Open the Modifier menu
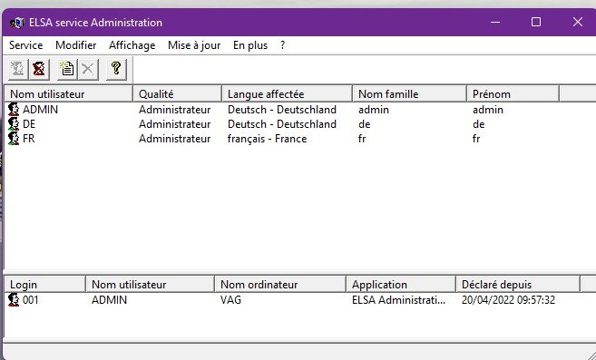 [75, 45]
